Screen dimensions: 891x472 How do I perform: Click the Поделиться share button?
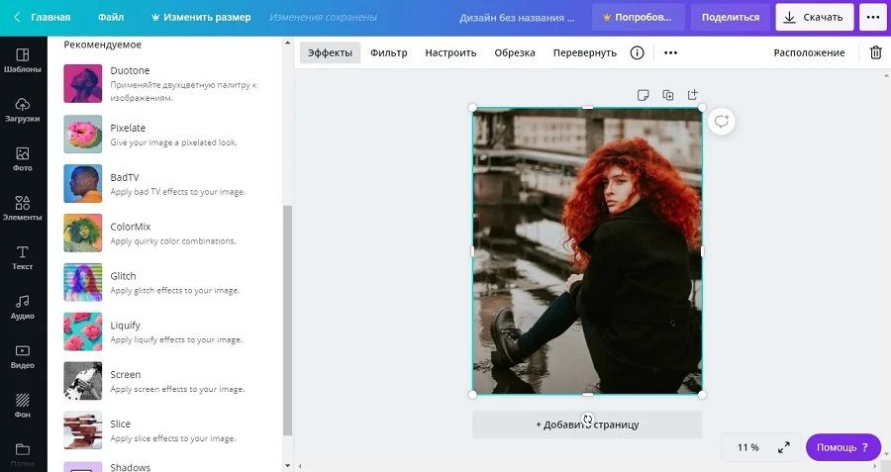point(731,17)
